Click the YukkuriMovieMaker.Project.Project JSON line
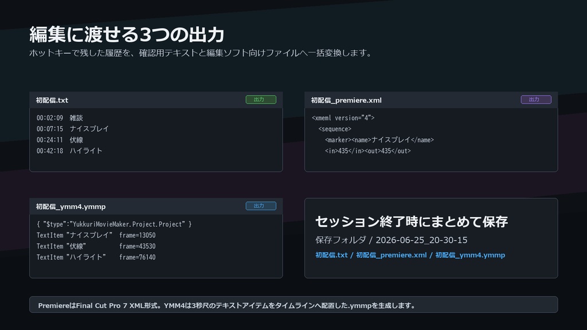 pyautogui.click(x=114, y=224)
